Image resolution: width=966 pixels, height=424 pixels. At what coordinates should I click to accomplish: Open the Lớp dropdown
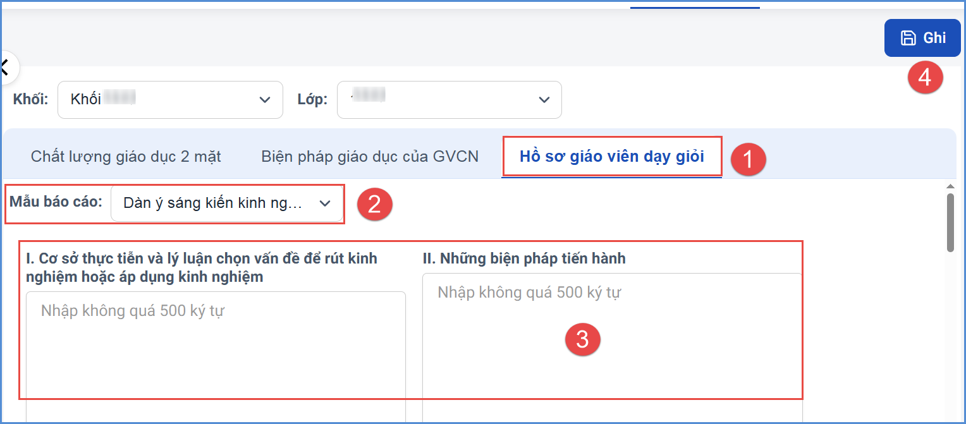(x=449, y=100)
